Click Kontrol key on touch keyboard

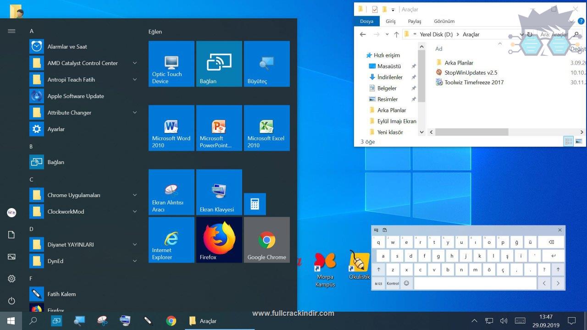(393, 283)
